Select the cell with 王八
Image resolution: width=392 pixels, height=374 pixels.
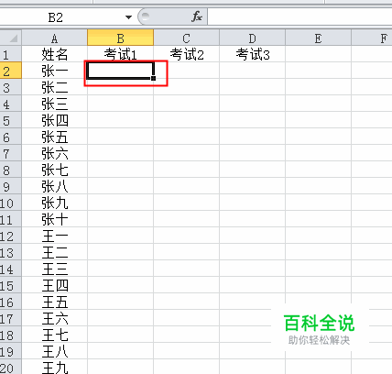pos(54,351)
